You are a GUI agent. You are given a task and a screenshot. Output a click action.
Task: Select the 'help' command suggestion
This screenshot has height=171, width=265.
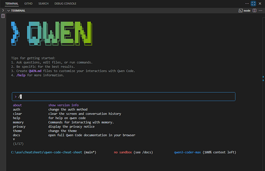(x=16, y=118)
